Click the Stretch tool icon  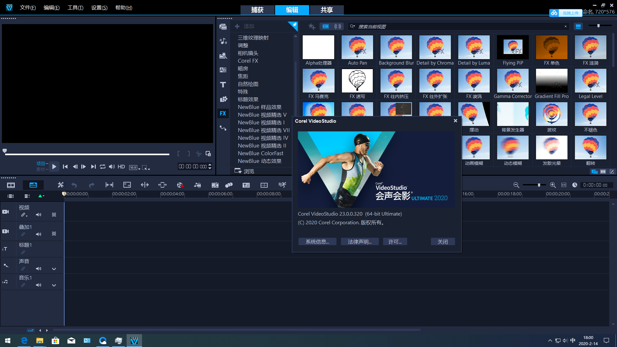coord(127,185)
